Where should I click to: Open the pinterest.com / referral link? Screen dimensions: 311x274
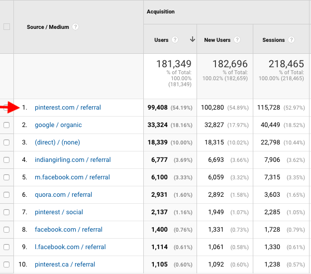pyautogui.click(x=68, y=108)
